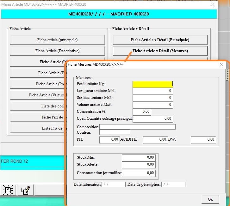
Task: Click Fiche Article x Détail (Principale)
Action: [x=160, y=40]
